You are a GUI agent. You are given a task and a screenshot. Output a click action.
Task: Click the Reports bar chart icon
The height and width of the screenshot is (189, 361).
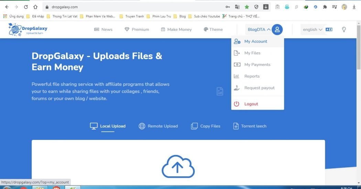point(237,76)
